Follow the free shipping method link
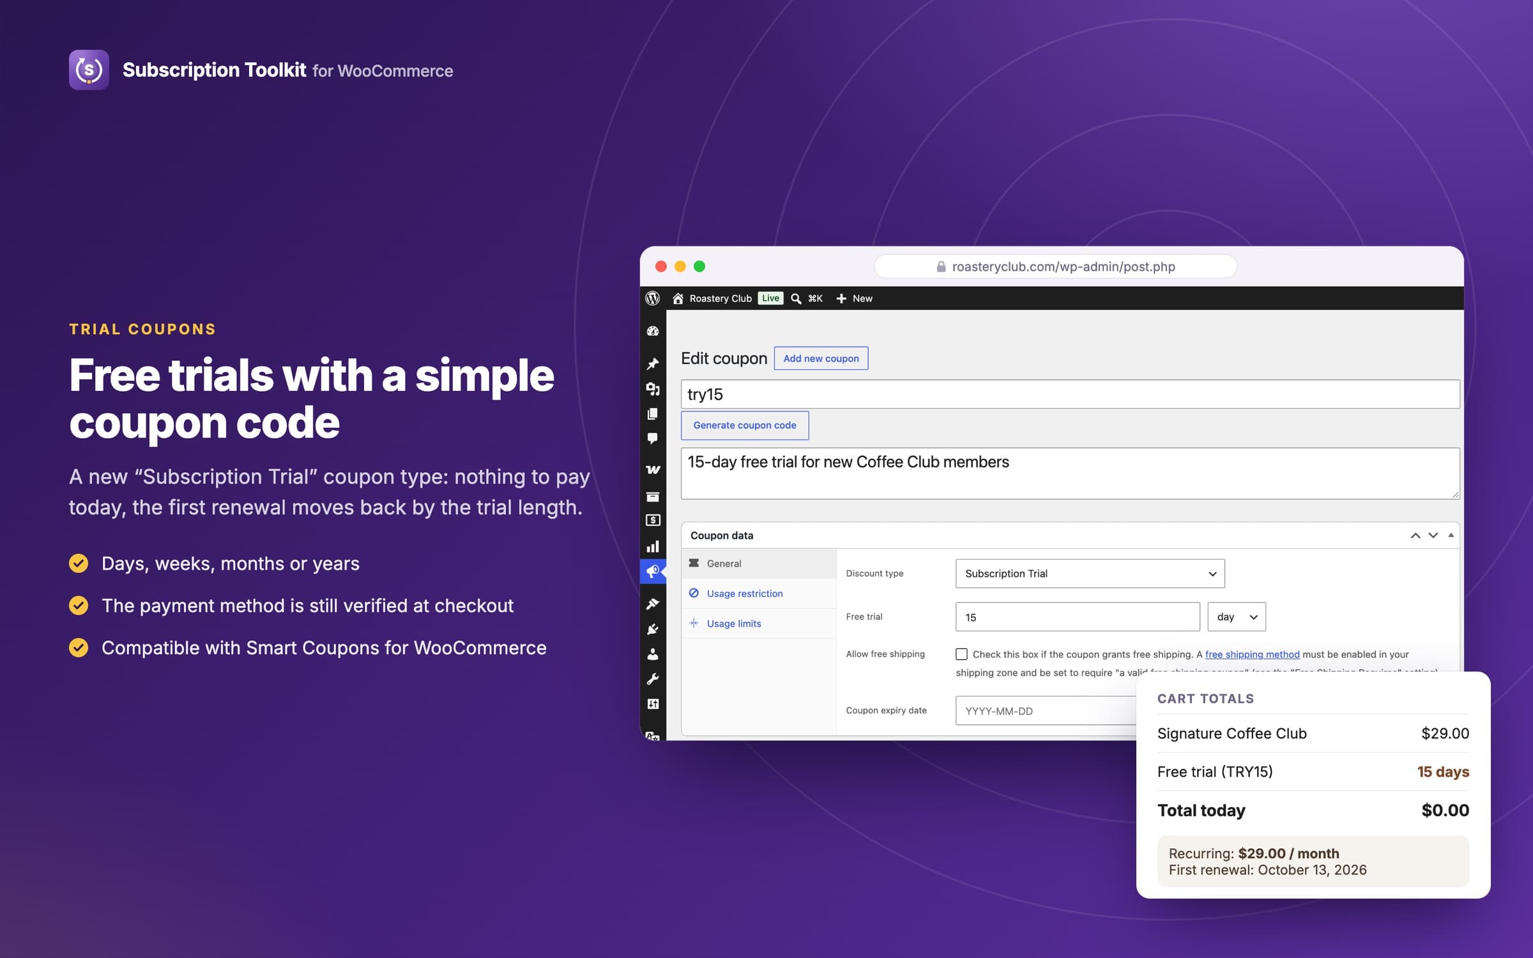Screen dimensions: 1533x958 1252,654
